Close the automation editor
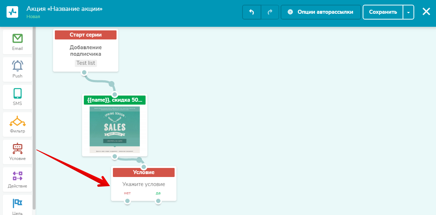 (426, 12)
